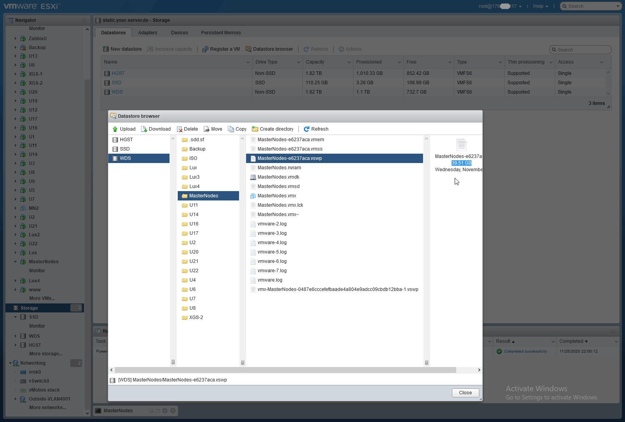Click the Download toolbar icon
625x422 pixels.
pyautogui.click(x=144, y=129)
